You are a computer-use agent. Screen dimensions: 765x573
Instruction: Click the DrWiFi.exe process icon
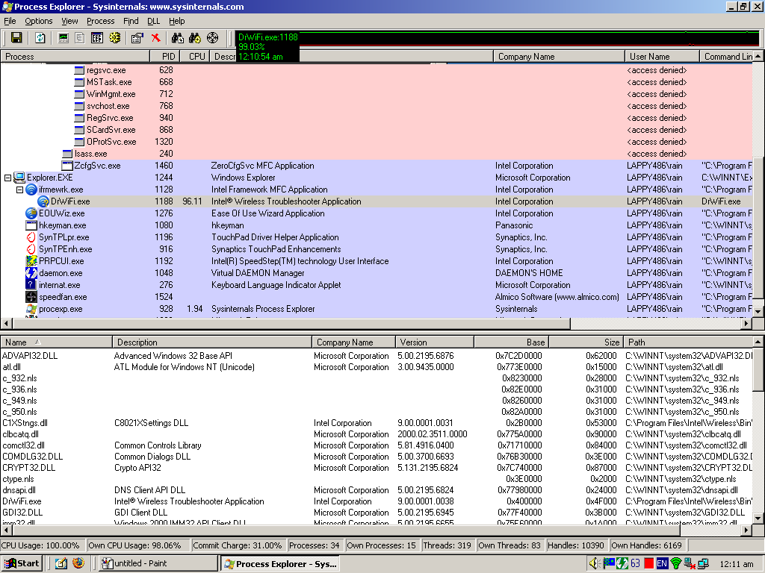[43, 201]
